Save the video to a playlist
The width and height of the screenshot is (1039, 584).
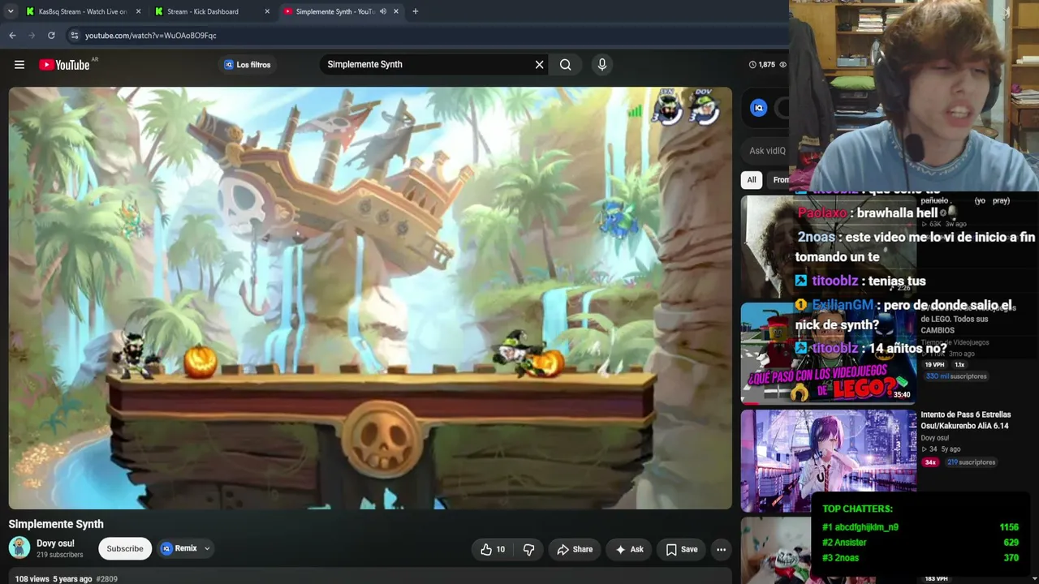pyautogui.click(x=682, y=549)
